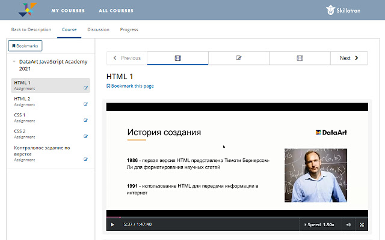Click the platform logo in header

point(27,9)
